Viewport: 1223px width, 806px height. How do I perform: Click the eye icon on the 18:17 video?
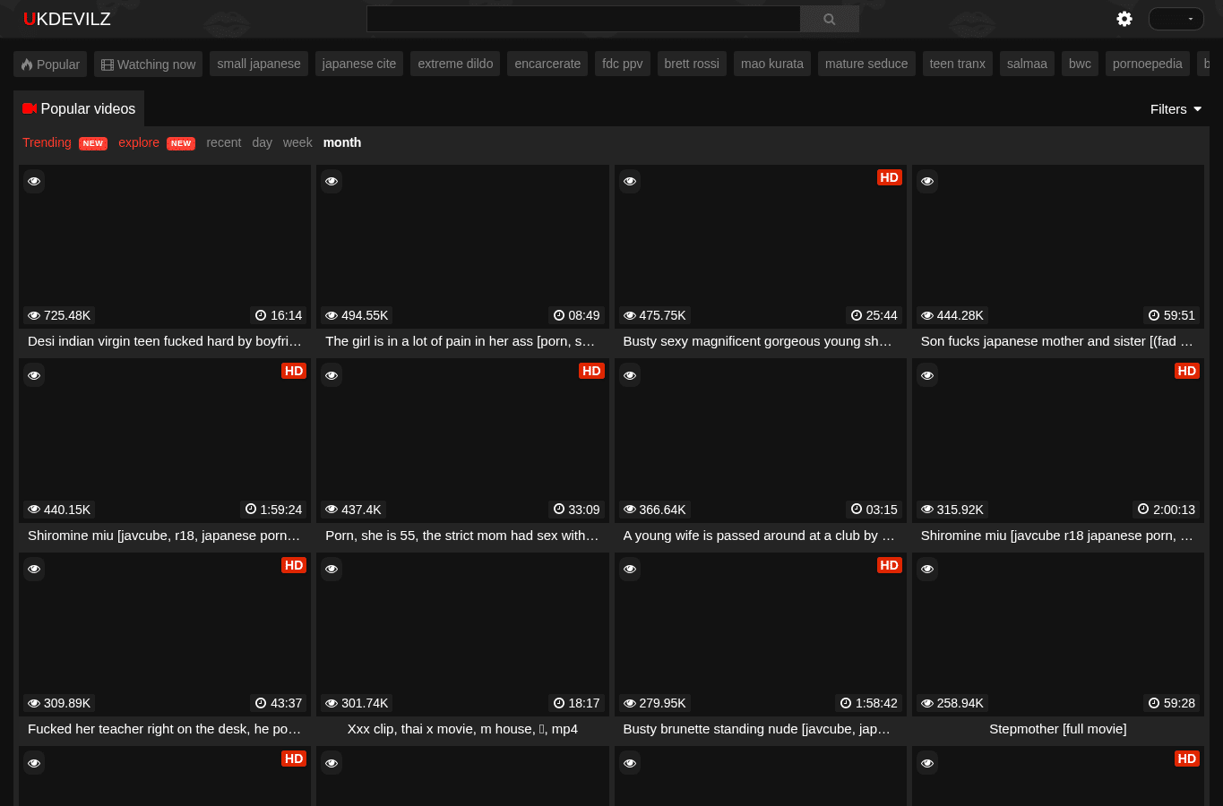point(332,569)
